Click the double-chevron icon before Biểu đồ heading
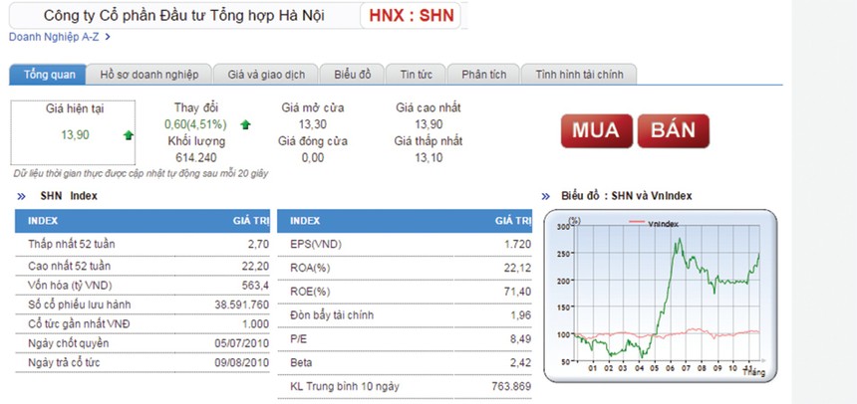This screenshot has width=857, height=404. tap(545, 196)
